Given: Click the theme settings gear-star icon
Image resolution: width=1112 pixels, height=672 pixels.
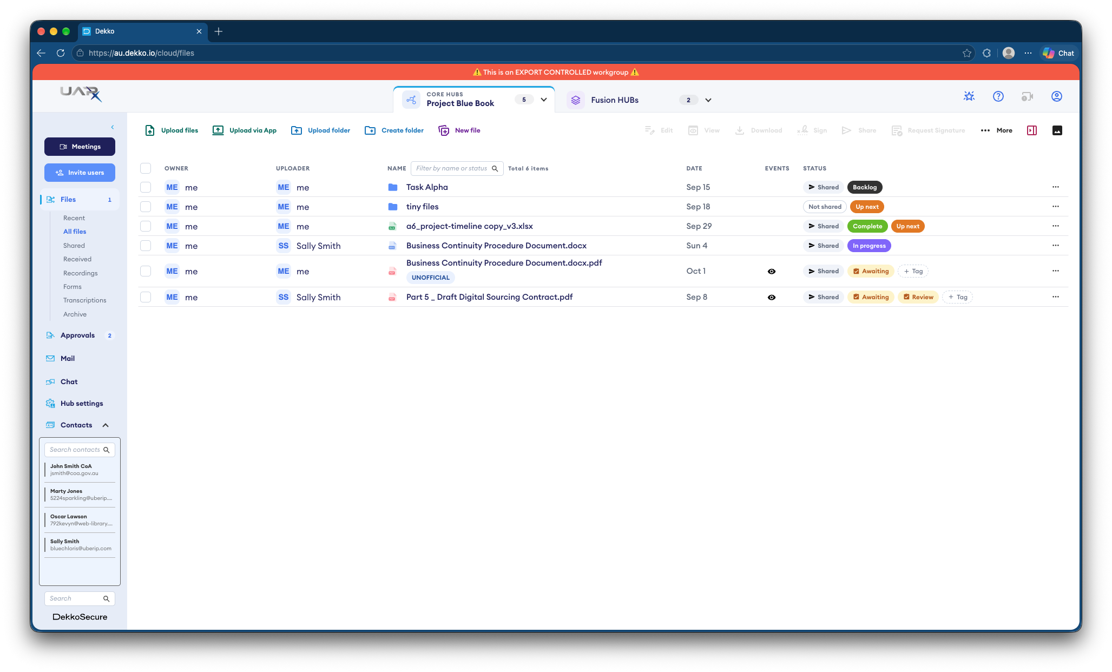Looking at the screenshot, I should pos(969,96).
